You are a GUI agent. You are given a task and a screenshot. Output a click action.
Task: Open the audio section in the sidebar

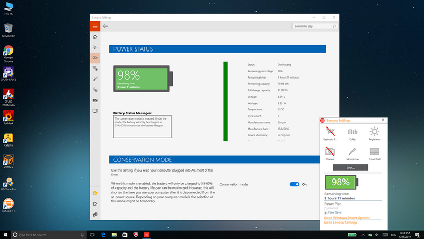tap(95, 90)
